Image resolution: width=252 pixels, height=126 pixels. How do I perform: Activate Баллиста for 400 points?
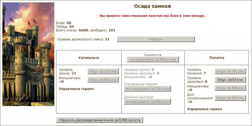click(153, 59)
